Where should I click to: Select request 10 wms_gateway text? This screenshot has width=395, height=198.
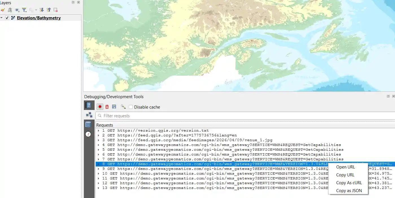point(215,174)
